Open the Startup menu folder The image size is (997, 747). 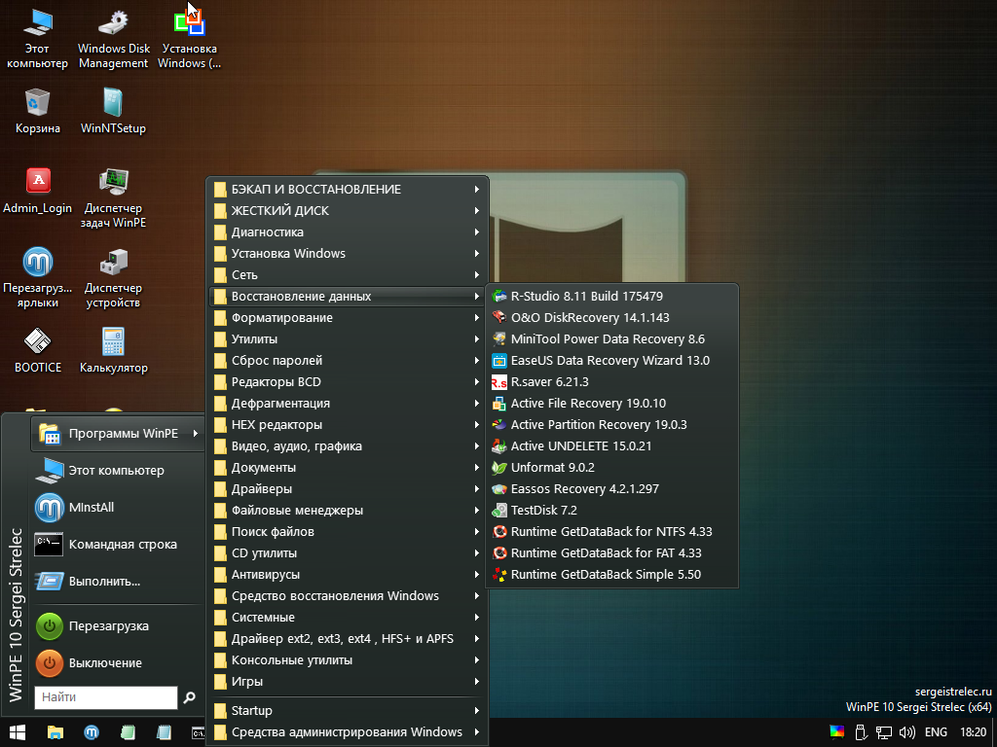(x=348, y=710)
